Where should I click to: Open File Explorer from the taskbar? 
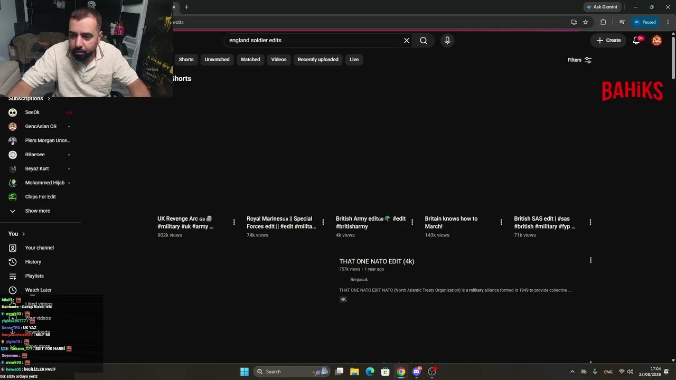point(354,372)
